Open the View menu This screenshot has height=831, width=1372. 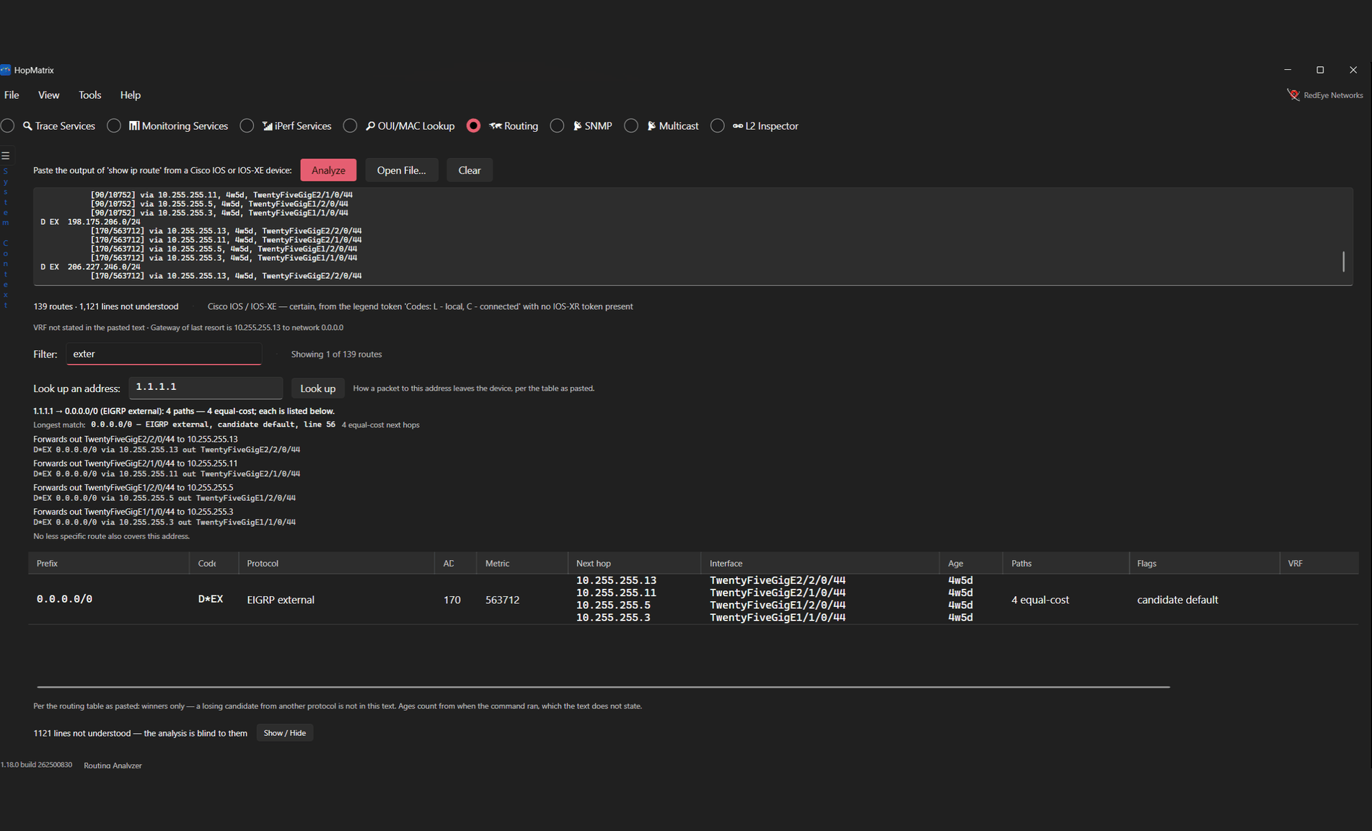[x=48, y=95]
